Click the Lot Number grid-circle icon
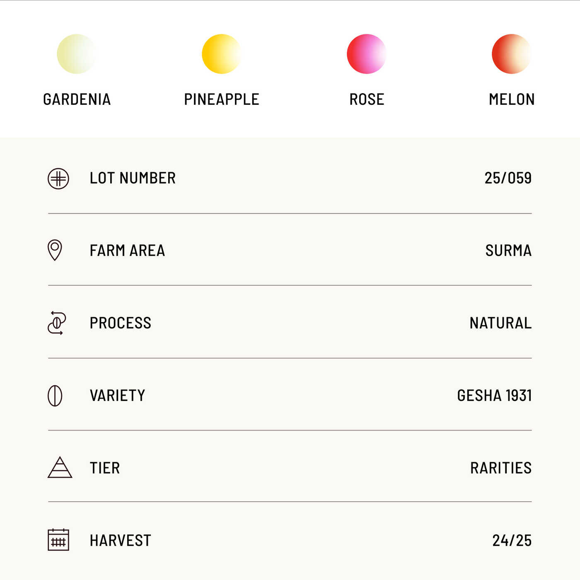This screenshot has height=580, width=580. click(58, 179)
